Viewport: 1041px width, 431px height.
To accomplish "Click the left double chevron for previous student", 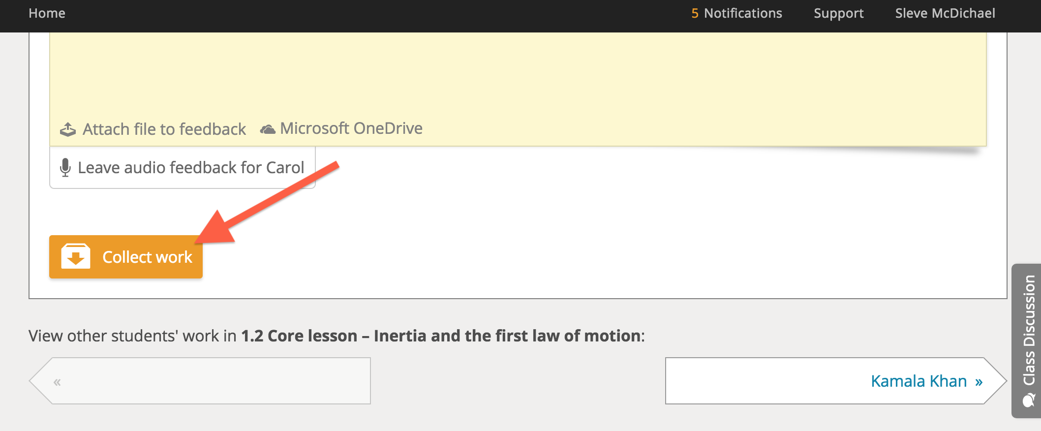I will 57,382.
